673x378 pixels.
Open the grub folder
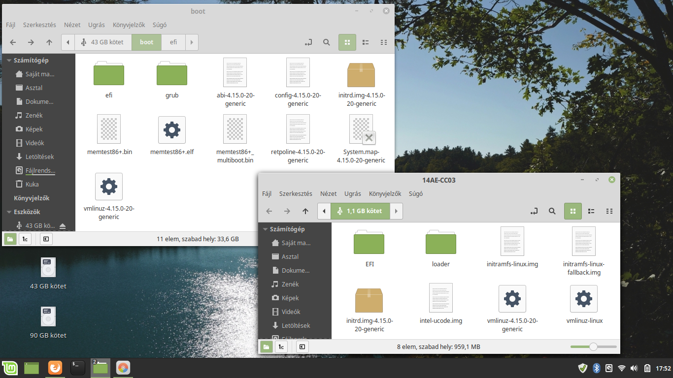point(172,79)
